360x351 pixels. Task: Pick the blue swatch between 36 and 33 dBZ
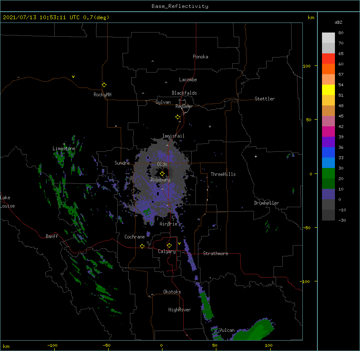(328, 153)
